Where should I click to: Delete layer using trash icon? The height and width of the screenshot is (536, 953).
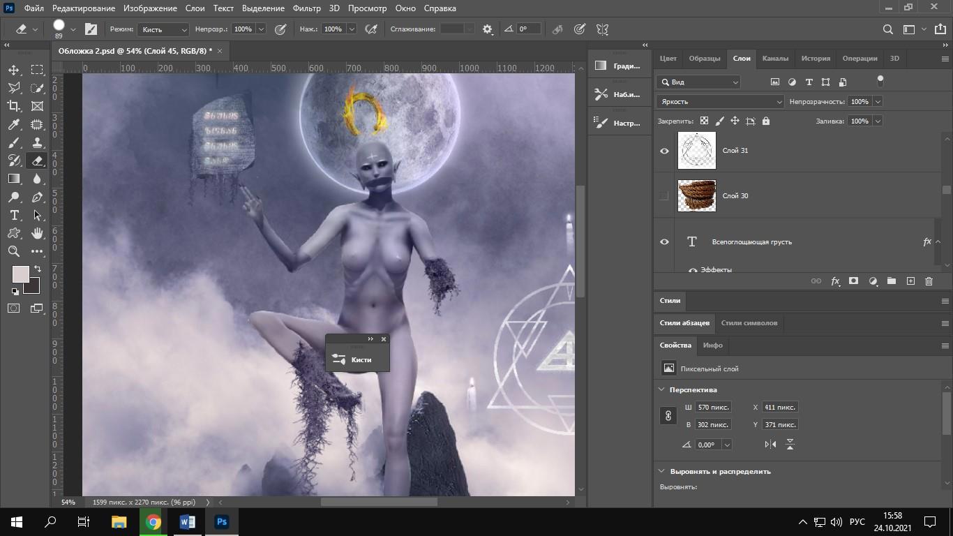pos(929,281)
